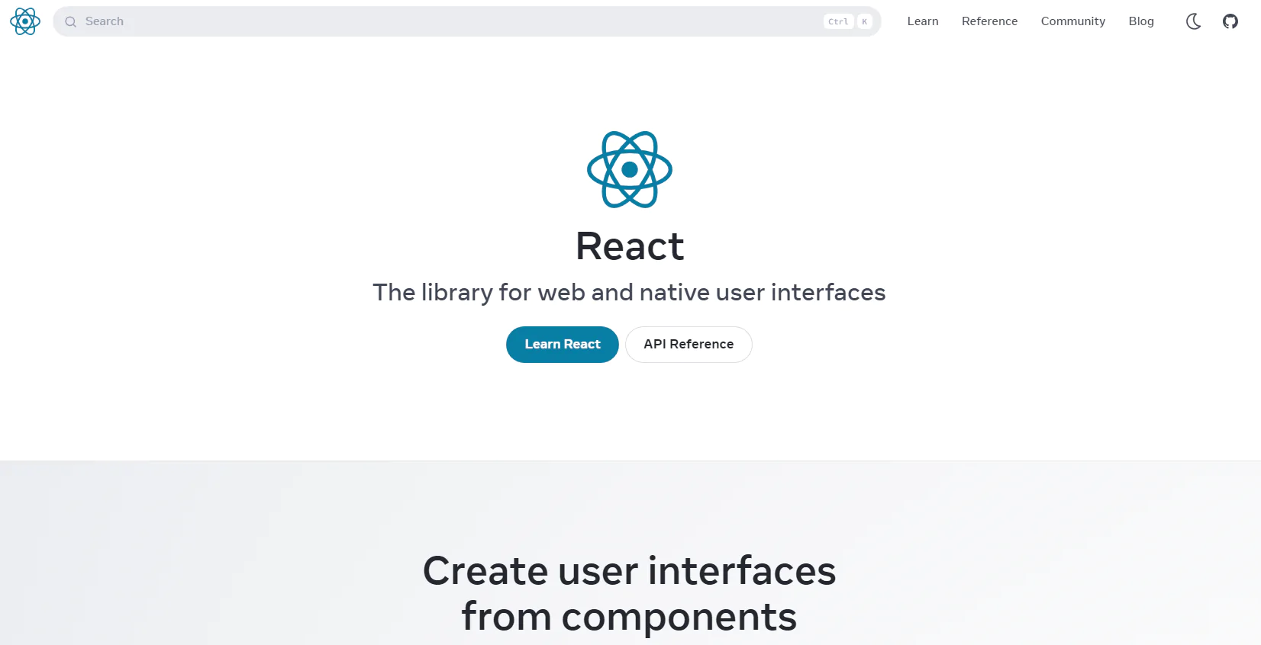Open the Community nav item

click(1073, 21)
